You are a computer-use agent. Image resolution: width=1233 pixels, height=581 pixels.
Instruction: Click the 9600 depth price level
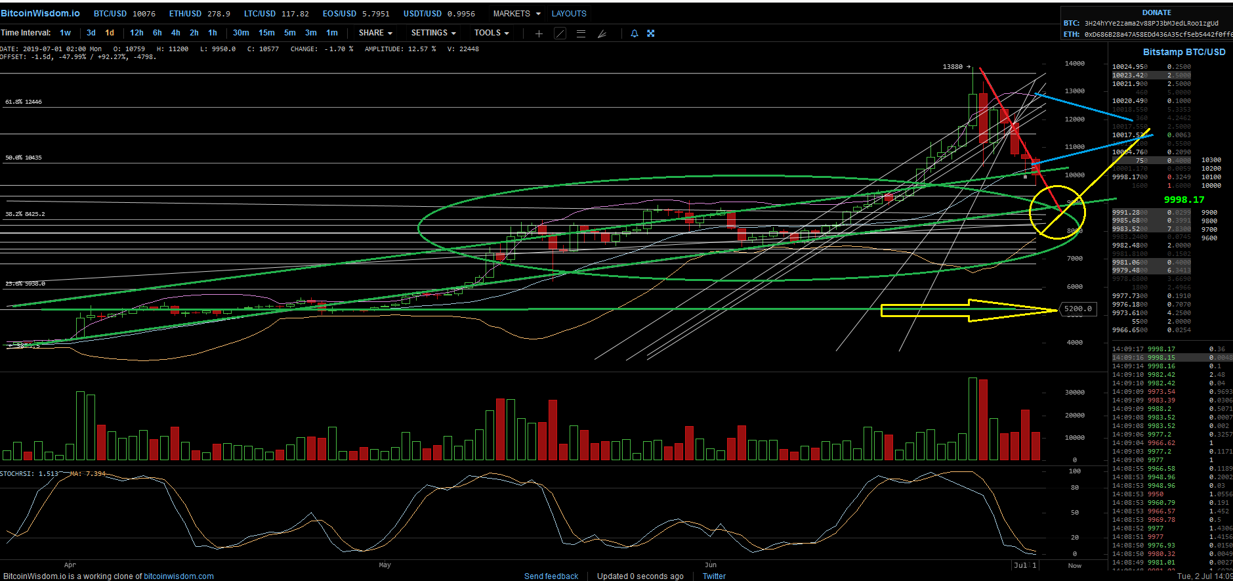pyautogui.click(x=1209, y=238)
